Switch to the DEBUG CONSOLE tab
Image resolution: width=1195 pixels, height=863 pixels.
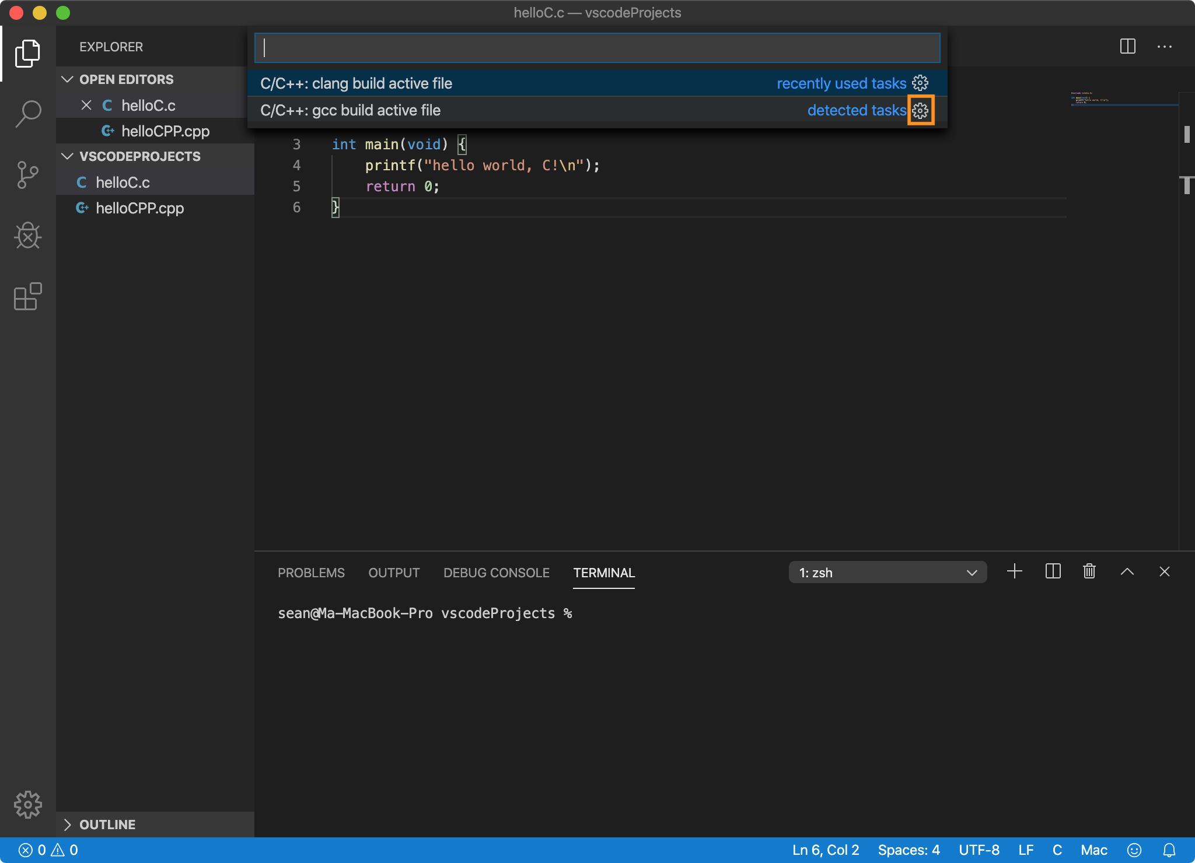pyautogui.click(x=496, y=573)
